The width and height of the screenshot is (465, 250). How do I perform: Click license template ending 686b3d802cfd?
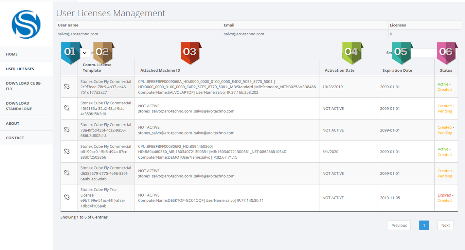(106, 130)
